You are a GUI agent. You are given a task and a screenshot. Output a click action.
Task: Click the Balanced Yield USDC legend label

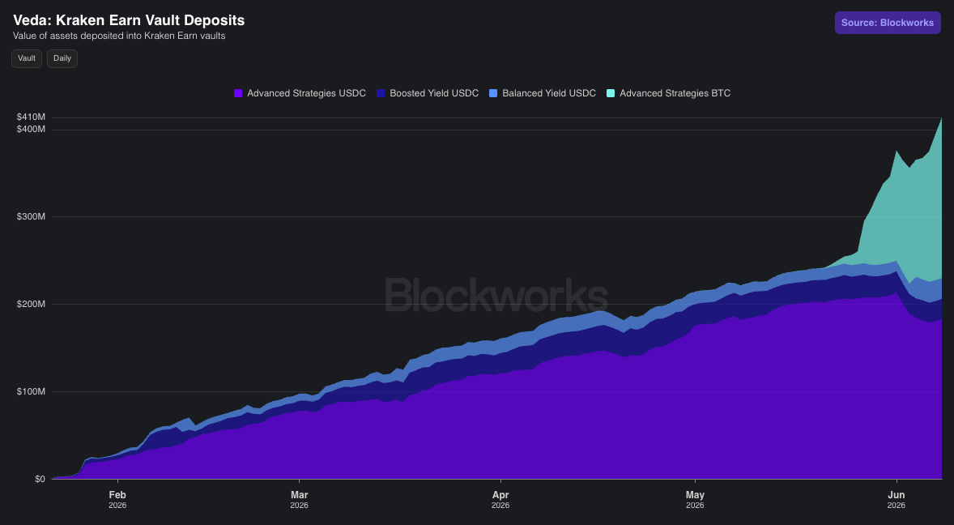point(549,93)
